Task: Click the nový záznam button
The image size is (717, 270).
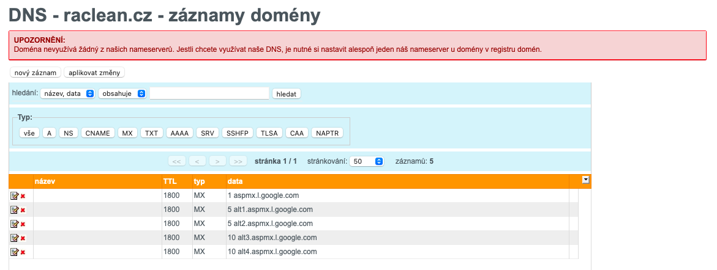Action: 36,73
